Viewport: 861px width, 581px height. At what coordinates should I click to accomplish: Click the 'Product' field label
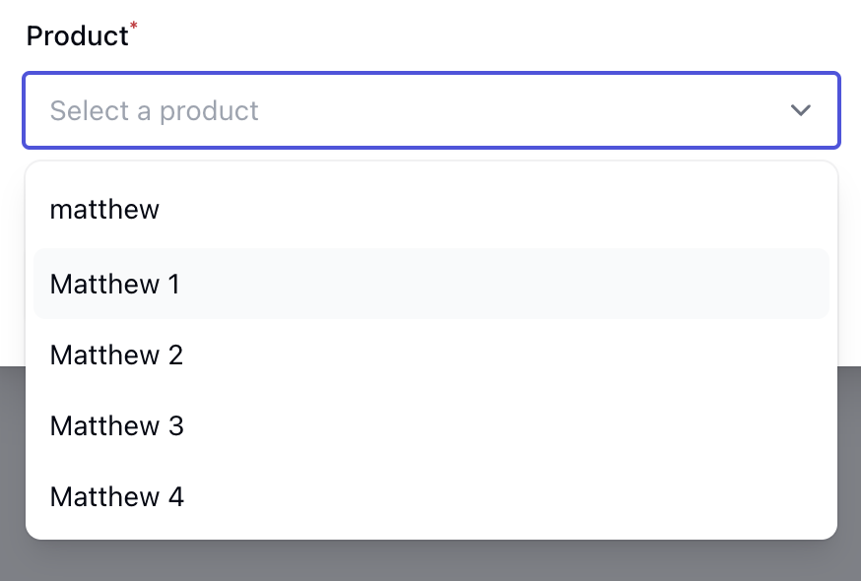point(77,36)
